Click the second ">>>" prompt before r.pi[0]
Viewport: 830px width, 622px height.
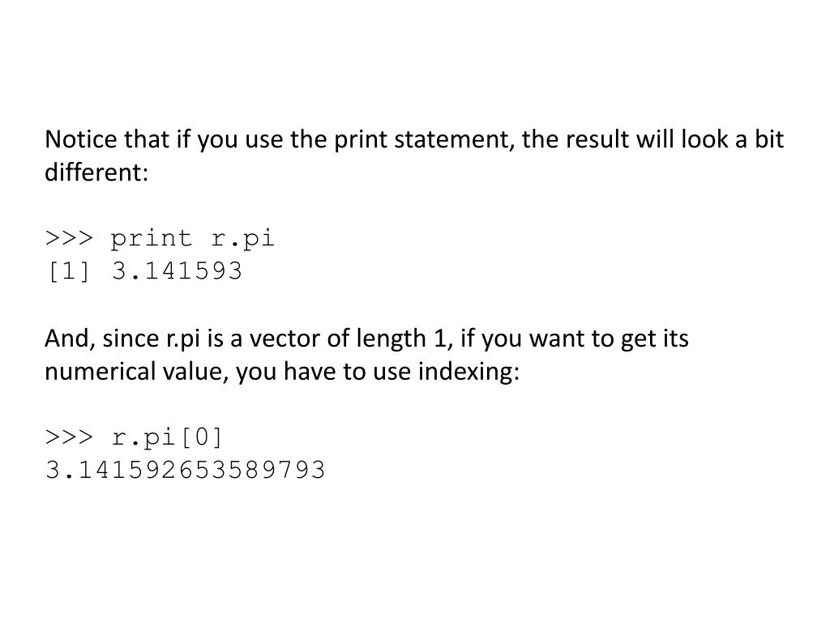tap(69, 437)
